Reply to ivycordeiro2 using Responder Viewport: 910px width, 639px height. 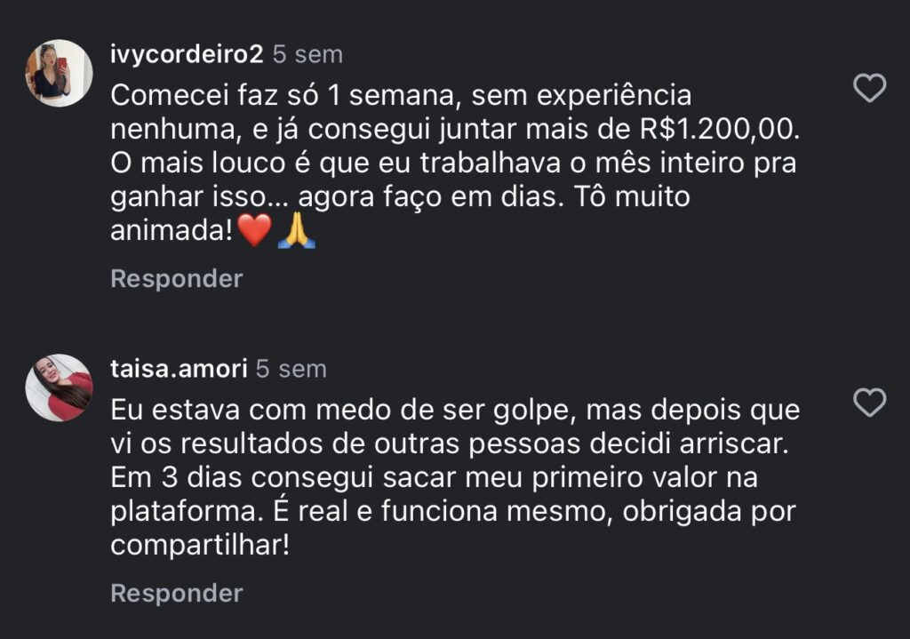175,279
